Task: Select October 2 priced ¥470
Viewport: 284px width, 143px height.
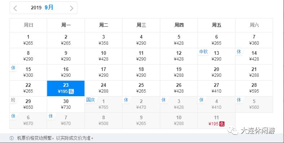Action: coord(141,104)
